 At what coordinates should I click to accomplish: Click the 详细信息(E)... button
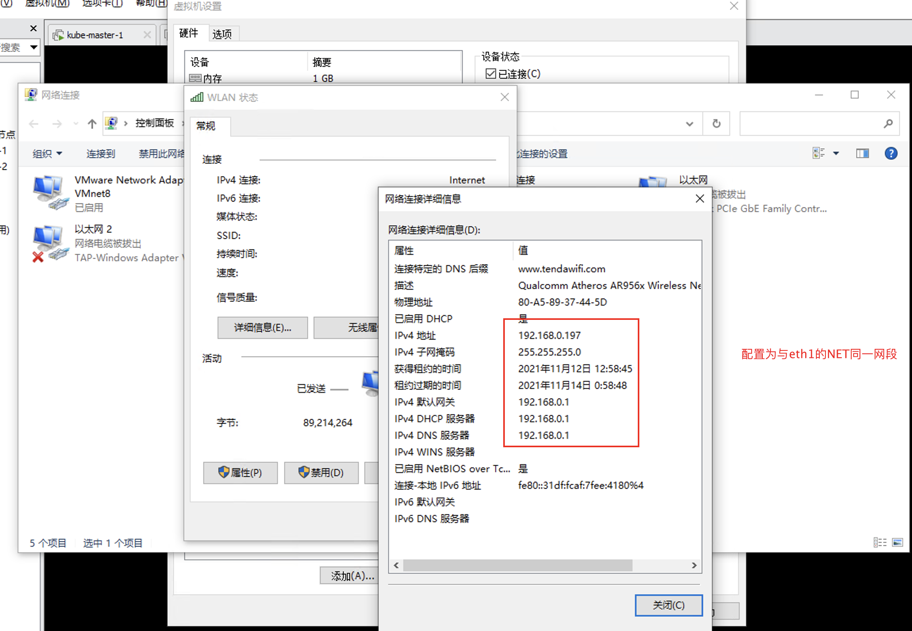pyautogui.click(x=262, y=327)
